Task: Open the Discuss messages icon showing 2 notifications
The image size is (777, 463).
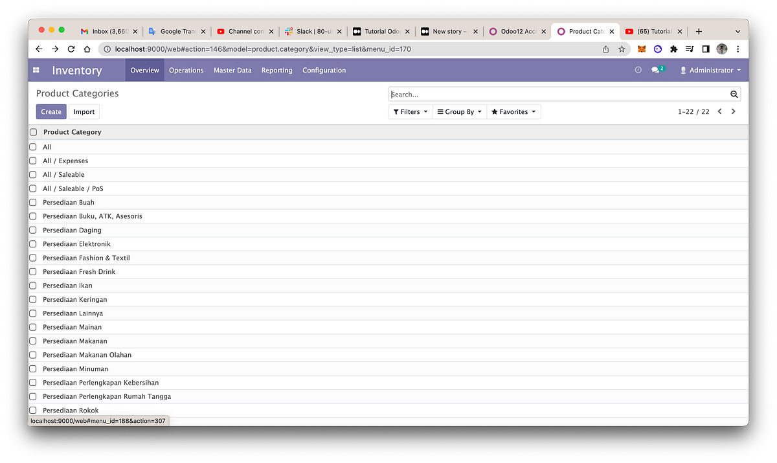Action: (656, 70)
